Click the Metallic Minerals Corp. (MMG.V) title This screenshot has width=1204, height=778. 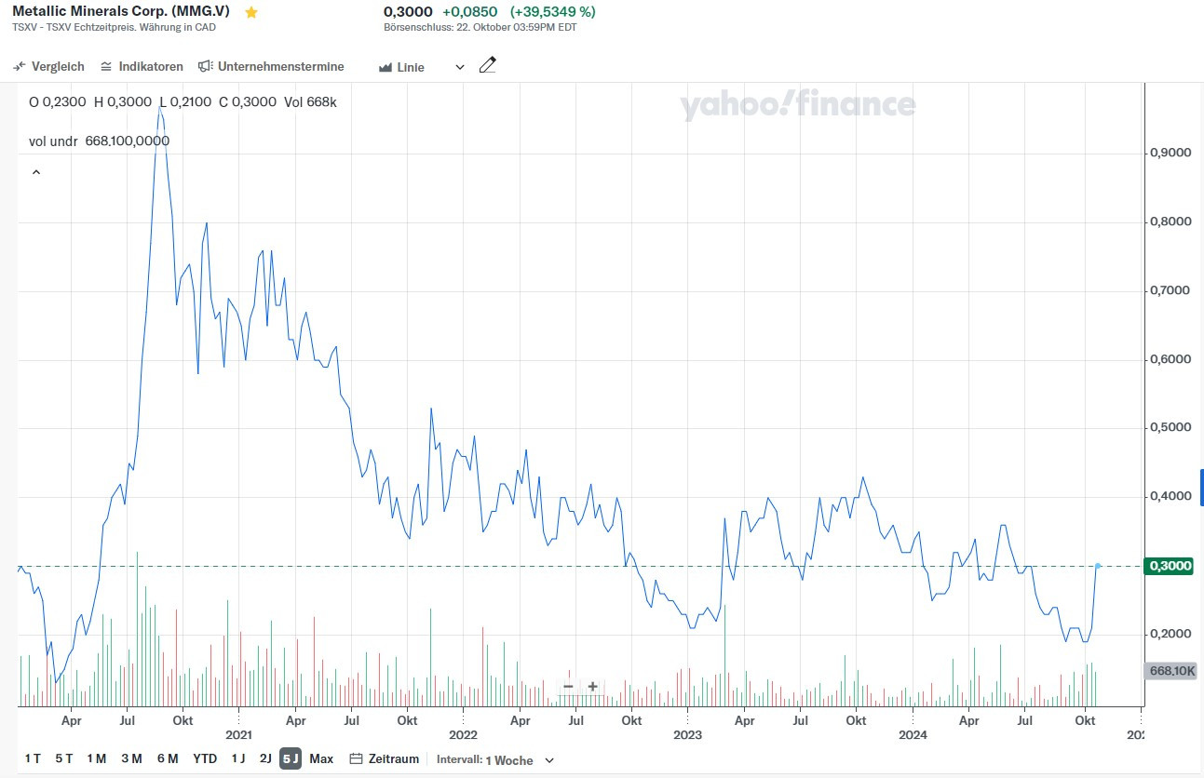coord(121,12)
